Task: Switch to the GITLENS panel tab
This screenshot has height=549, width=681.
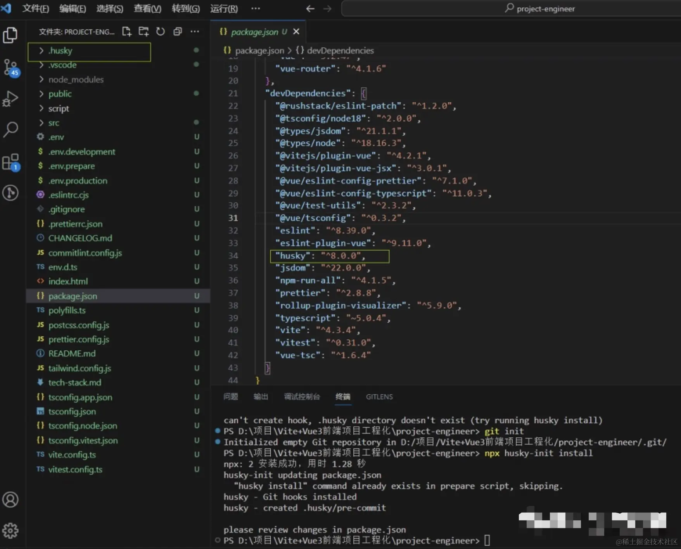Action: pyautogui.click(x=379, y=397)
